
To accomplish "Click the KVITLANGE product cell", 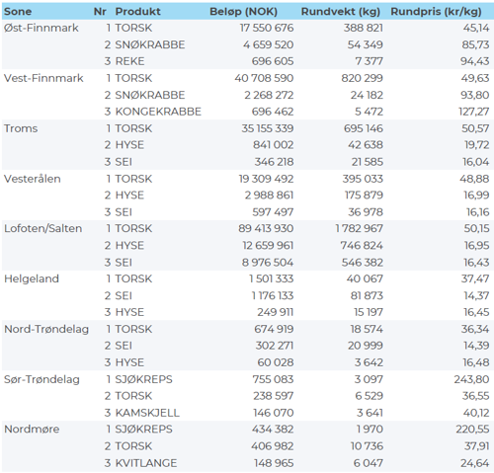I will tap(146, 463).
